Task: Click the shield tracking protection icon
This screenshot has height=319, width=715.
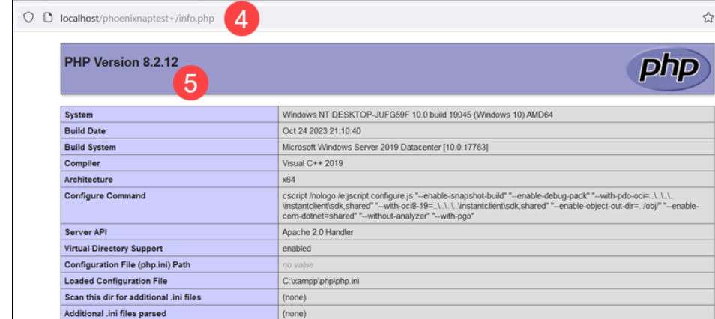Action: [x=28, y=18]
